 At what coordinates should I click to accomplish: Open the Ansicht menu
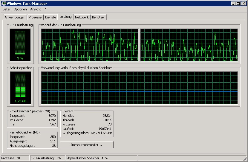[36, 9]
